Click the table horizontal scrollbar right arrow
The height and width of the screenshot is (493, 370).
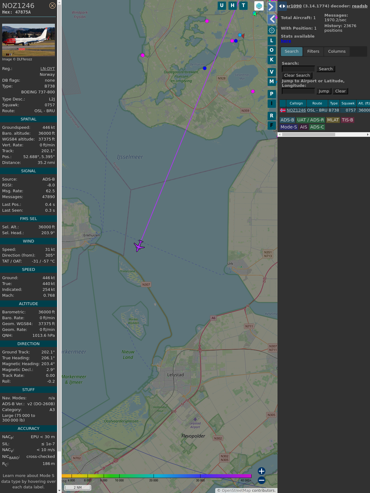(x=368, y=135)
